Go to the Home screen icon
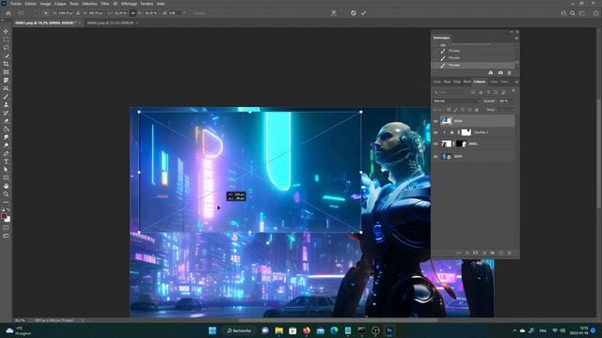Viewport: 602px width, 338px height. pos(8,12)
